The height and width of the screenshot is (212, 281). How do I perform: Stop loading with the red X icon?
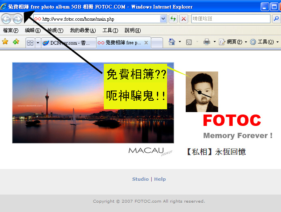click(x=184, y=19)
